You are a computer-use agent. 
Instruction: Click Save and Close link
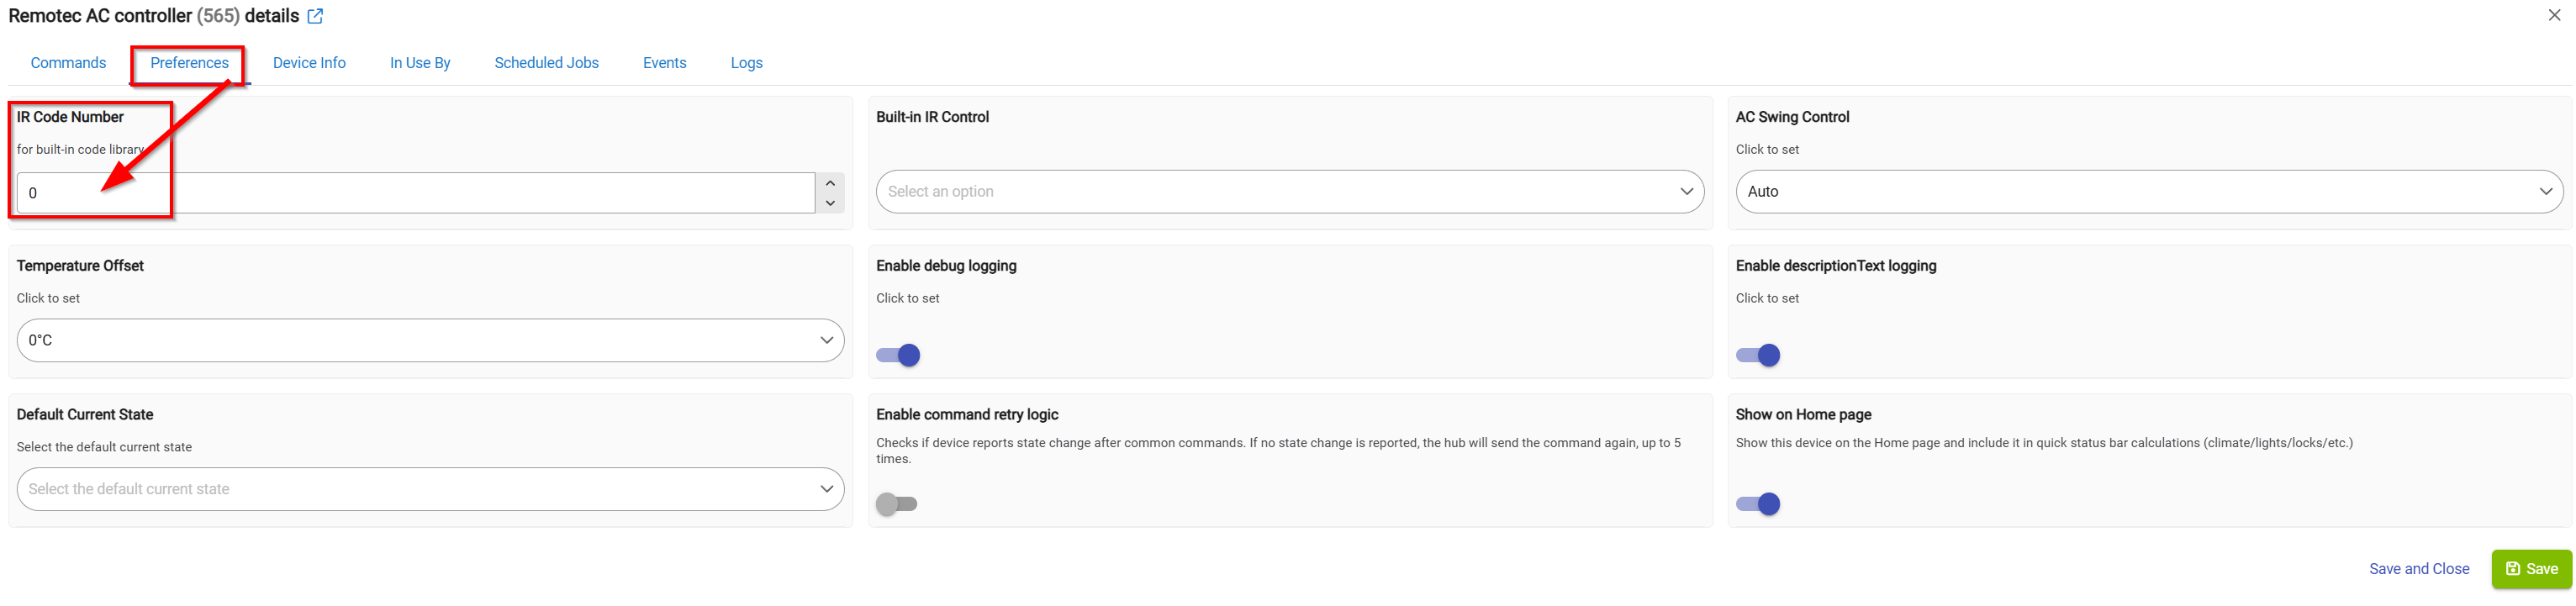tap(2418, 569)
